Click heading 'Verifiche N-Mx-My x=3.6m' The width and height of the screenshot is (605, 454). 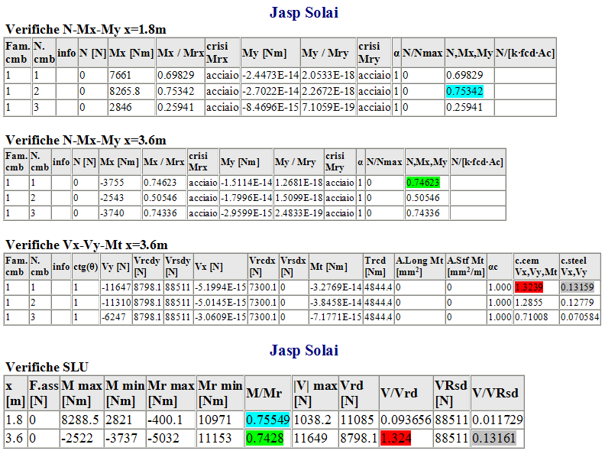86,140
